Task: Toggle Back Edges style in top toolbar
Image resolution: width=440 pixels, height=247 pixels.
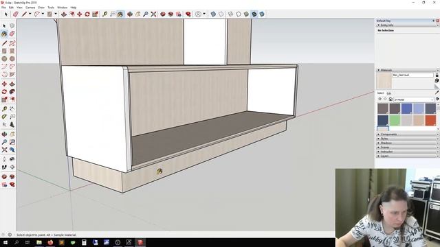Action: tap(221, 14)
